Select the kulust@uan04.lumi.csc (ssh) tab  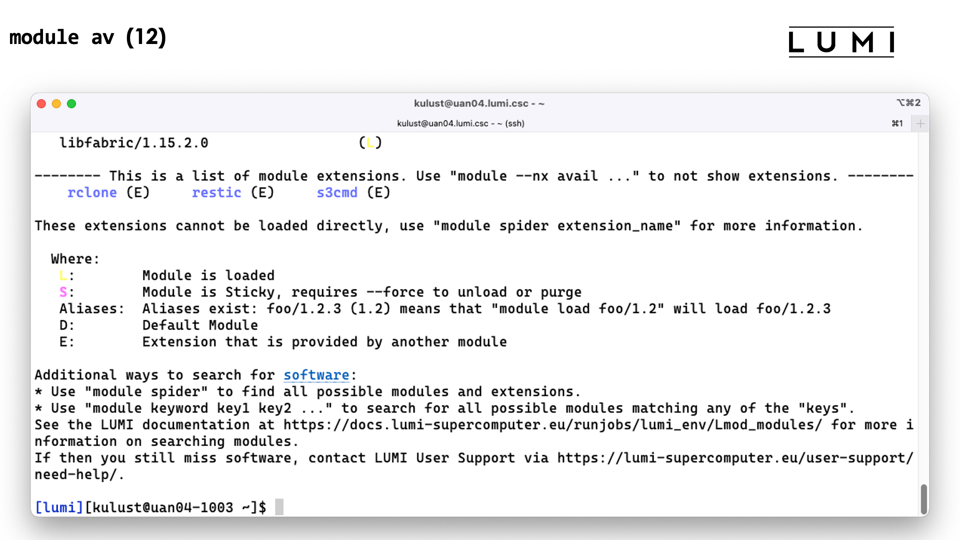click(460, 123)
